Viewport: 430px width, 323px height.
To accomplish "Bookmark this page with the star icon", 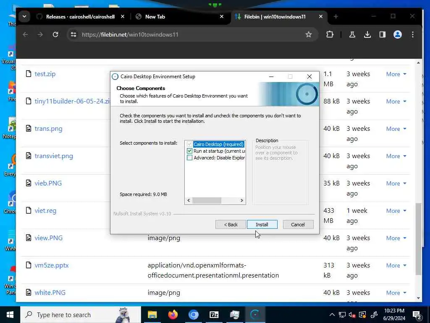I will click(309, 34).
